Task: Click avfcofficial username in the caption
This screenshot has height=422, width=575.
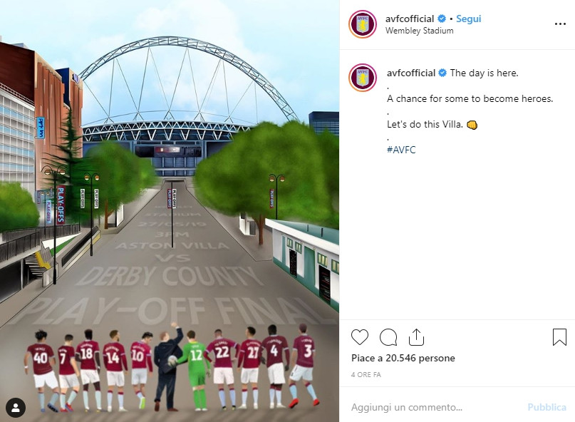Action: click(x=410, y=73)
